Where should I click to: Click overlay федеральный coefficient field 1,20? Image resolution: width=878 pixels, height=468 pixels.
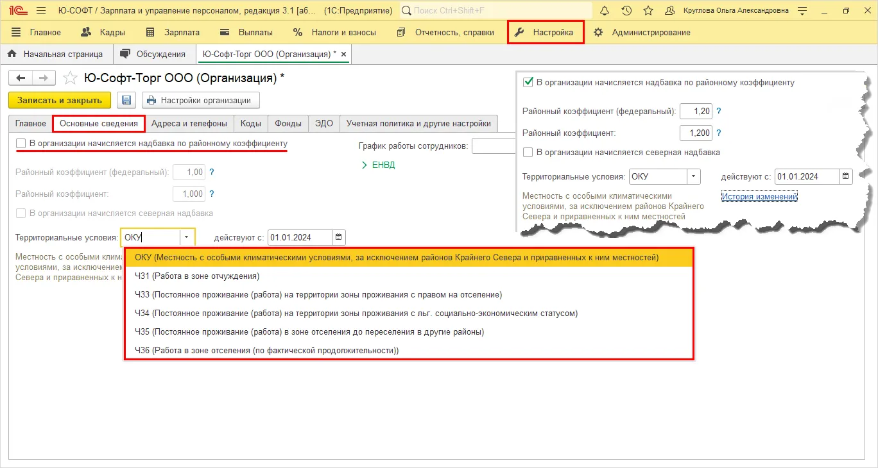pyautogui.click(x=696, y=112)
